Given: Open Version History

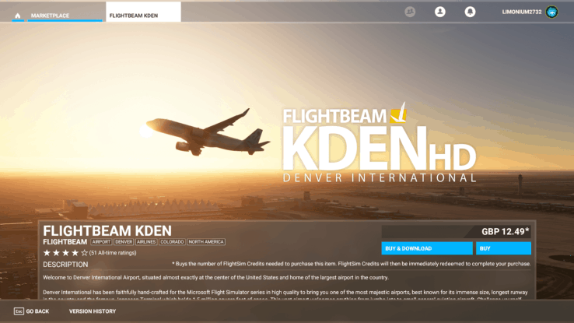Looking at the screenshot, I should (x=93, y=311).
